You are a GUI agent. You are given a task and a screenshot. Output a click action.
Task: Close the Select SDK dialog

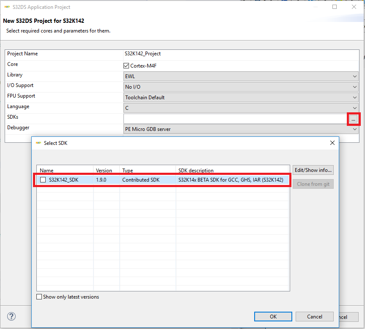(x=332, y=143)
